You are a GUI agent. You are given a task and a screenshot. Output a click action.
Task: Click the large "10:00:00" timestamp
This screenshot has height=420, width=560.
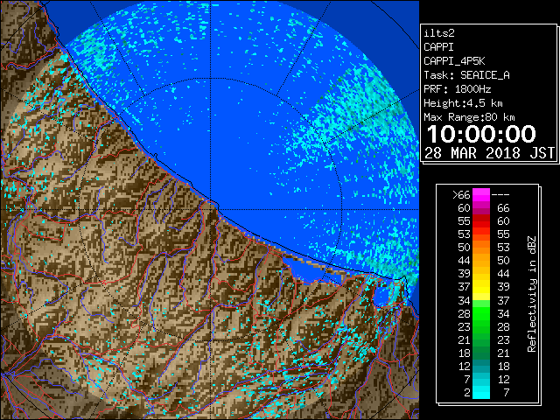481,134
